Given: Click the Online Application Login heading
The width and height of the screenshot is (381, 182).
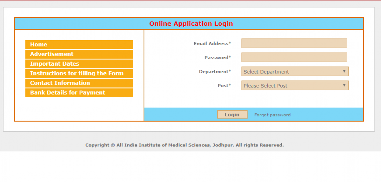Looking at the screenshot, I should click(x=191, y=24).
